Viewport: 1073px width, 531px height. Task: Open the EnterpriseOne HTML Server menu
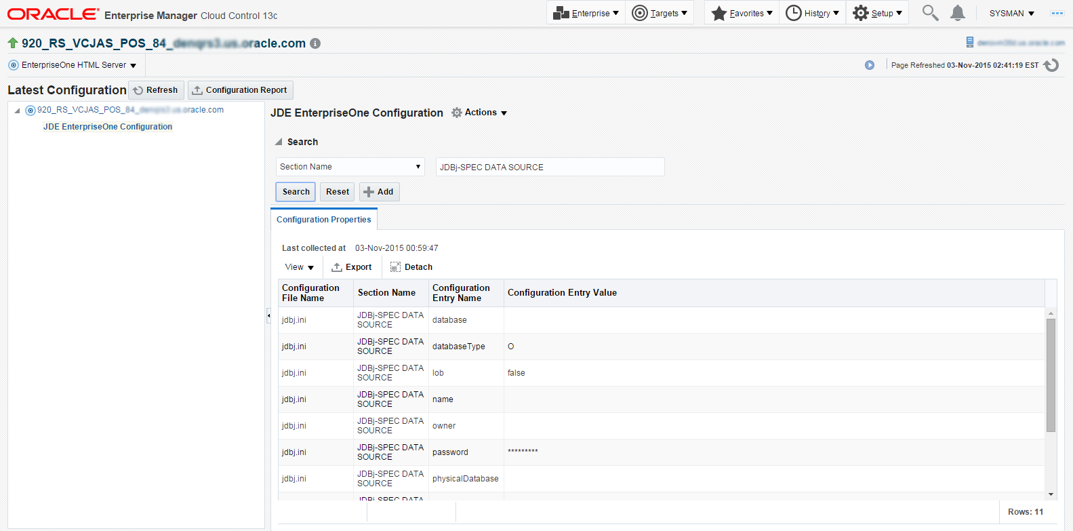pyautogui.click(x=73, y=65)
